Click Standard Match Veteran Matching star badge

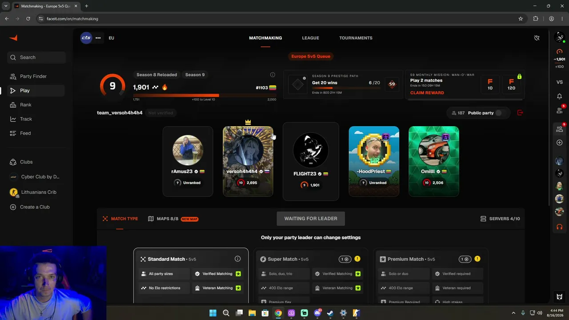pos(238,288)
